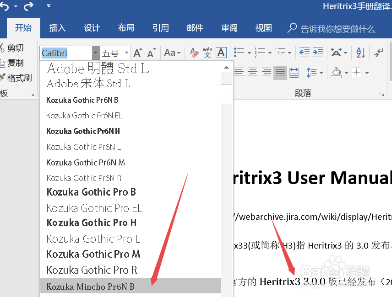Switch to the 开始 tab
392x297 pixels.
pos(23,28)
